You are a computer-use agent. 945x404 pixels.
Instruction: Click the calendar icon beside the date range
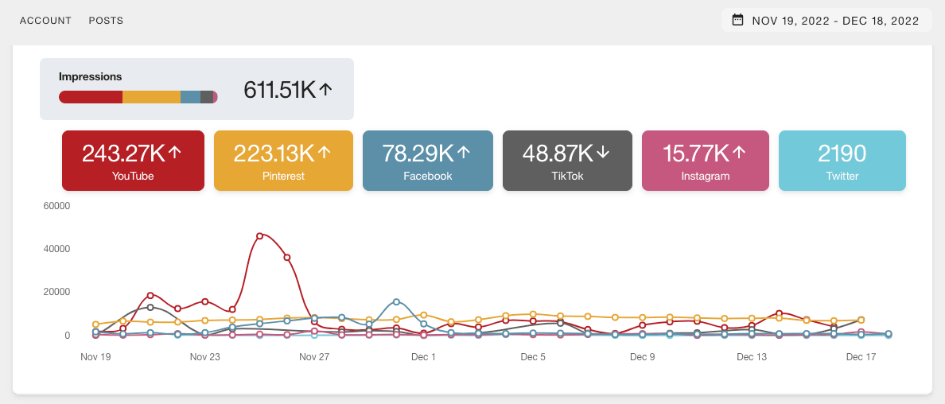pyautogui.click(x=737, y=21)
